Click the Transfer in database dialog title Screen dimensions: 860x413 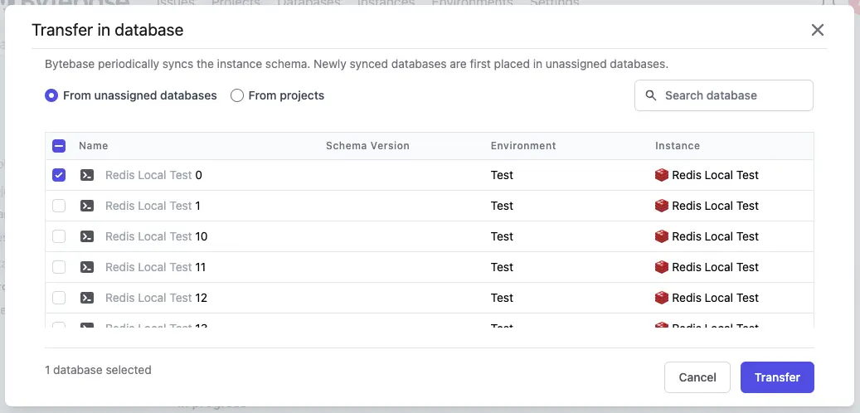[x=108, y=30]
